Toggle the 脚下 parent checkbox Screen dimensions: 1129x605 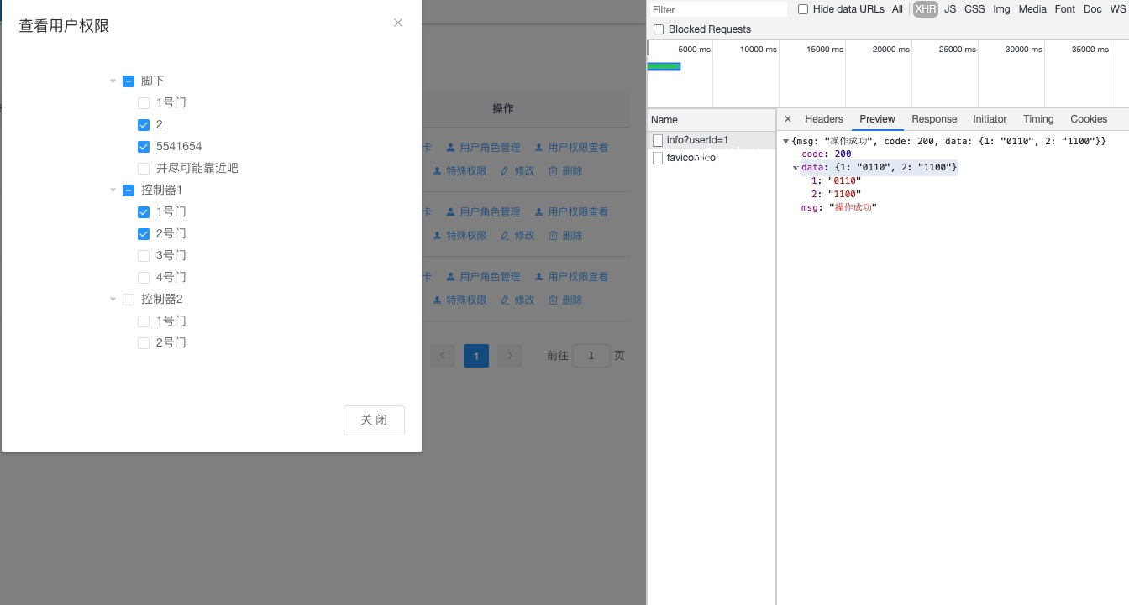(x=129, y=81)
